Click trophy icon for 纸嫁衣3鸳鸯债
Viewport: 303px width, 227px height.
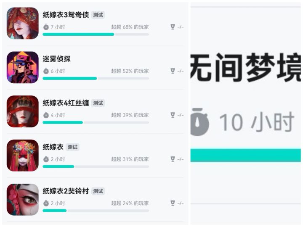173,27
